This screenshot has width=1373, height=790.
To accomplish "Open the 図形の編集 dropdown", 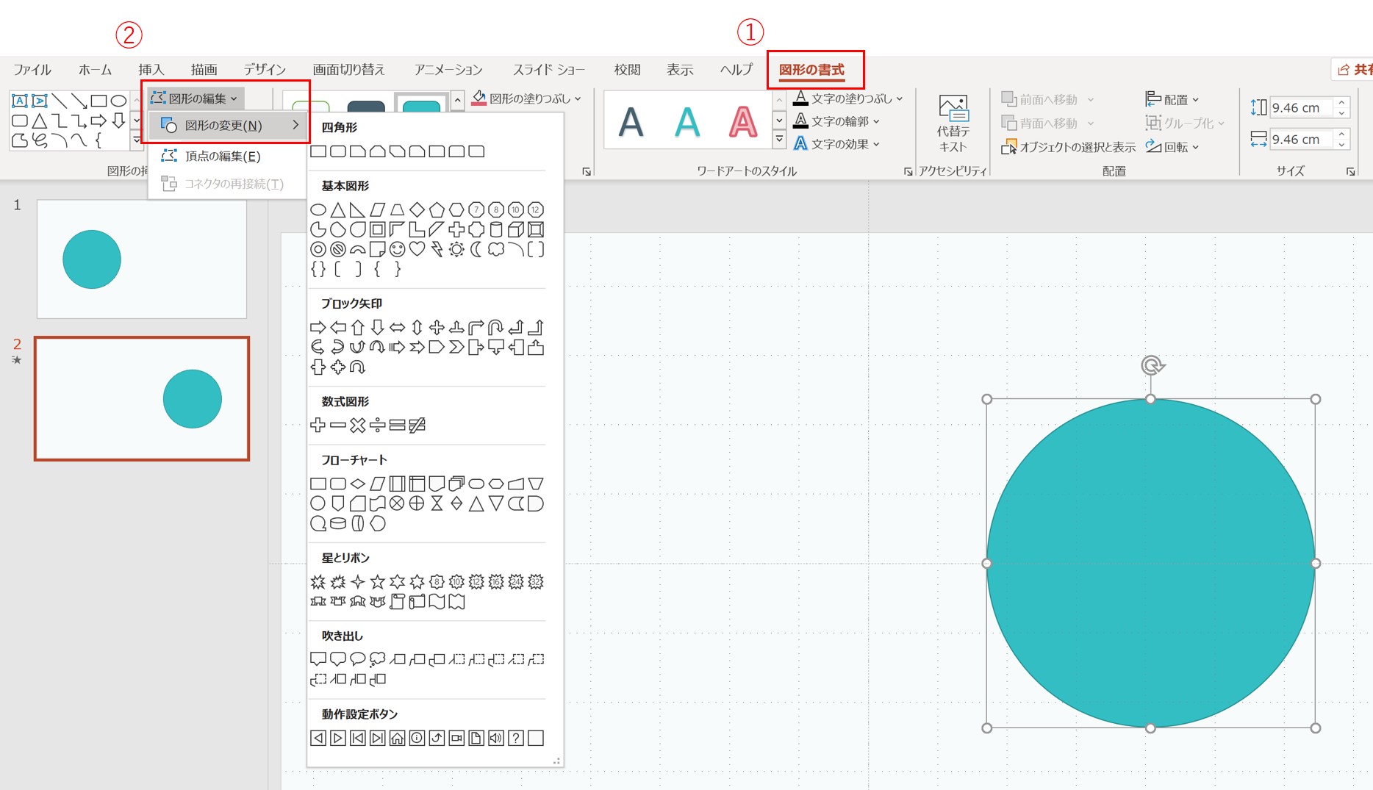I will (x=195, y=98).
